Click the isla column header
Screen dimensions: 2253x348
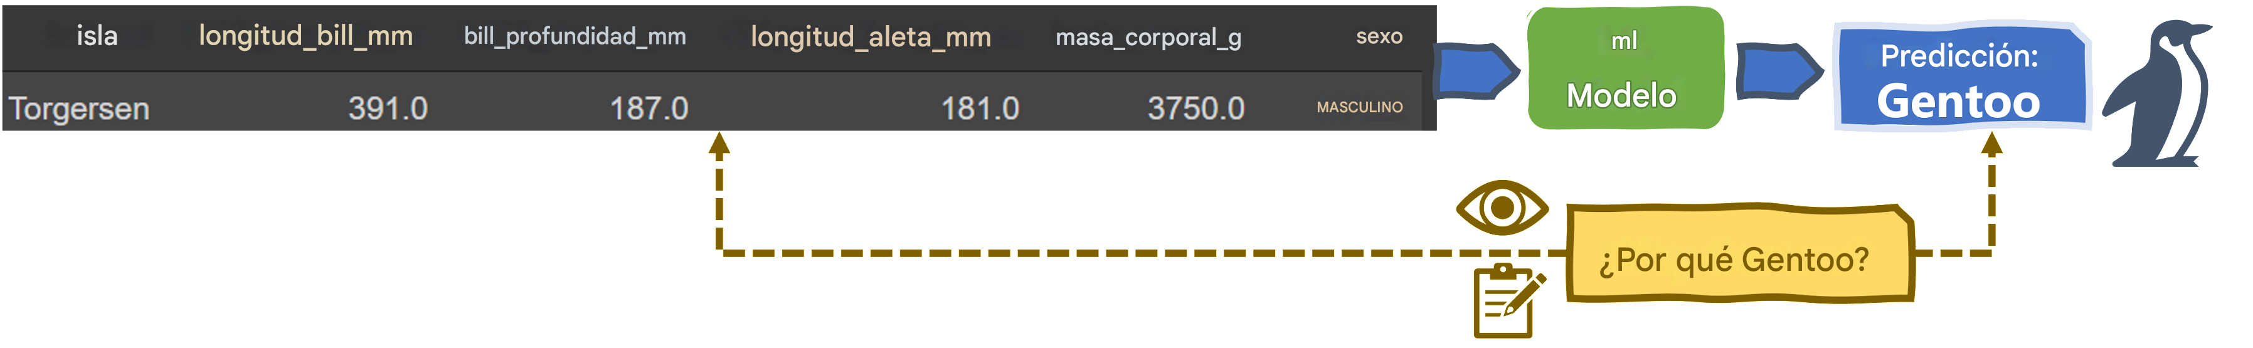[x=97, y=36]
